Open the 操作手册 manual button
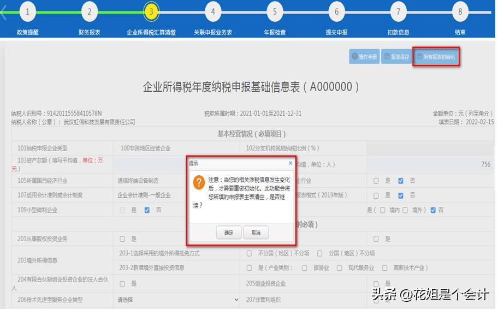This screenshot has height=310, width=498. 364,57
